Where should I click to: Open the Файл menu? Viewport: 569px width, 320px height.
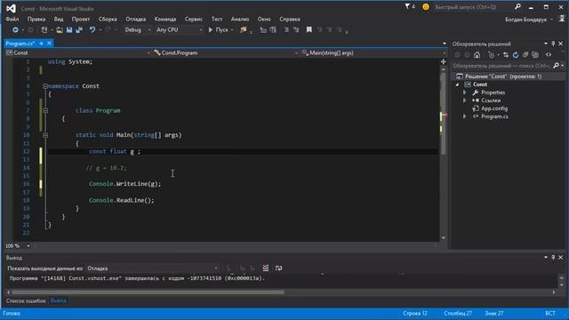[x=12, y=19]
